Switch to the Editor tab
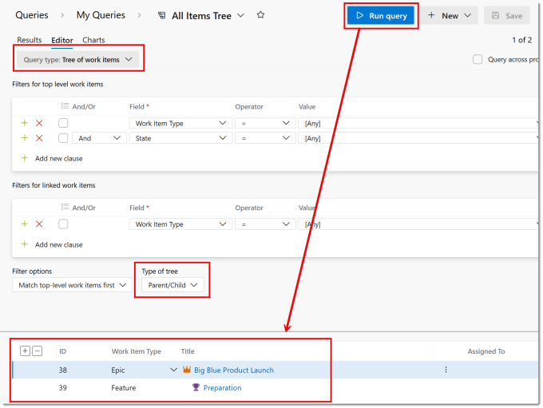The image size is (543, 408). click(x=62, y=40)
